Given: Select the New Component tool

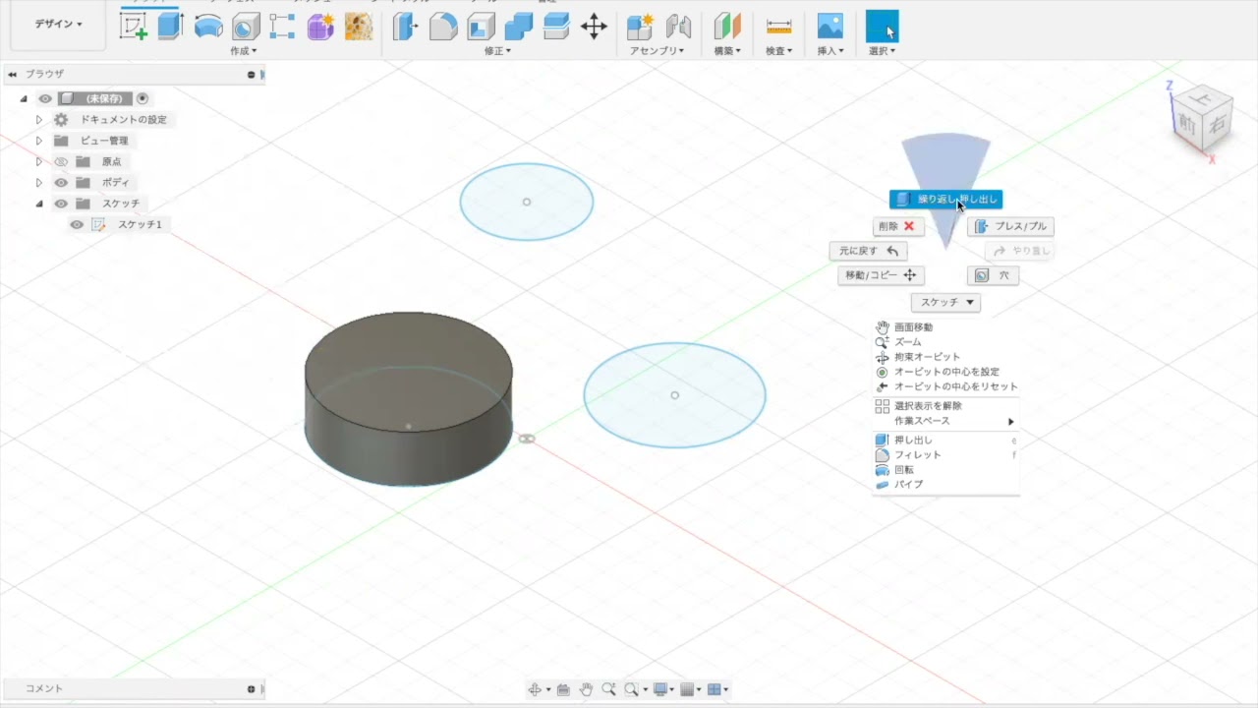Looking at the screenshot, I should click(x=640, y=27).
